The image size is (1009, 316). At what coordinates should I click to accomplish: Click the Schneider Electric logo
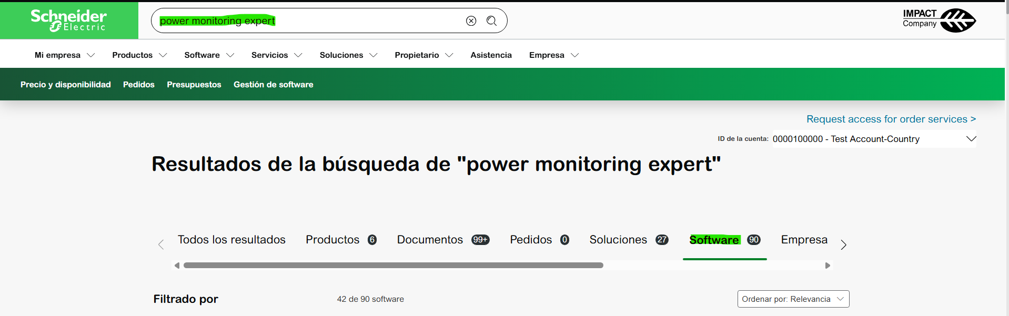point(68,21)
